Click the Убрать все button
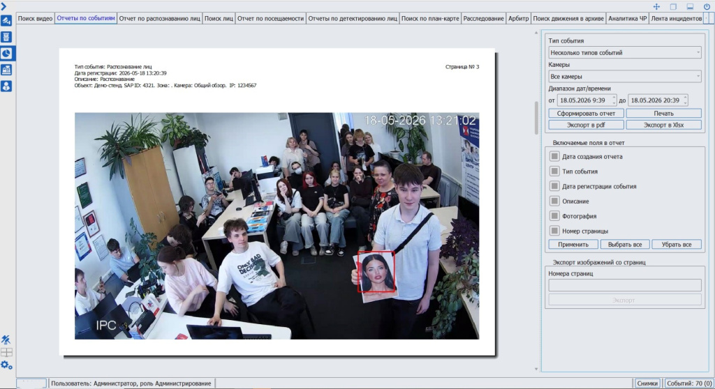 click(676, 245)
